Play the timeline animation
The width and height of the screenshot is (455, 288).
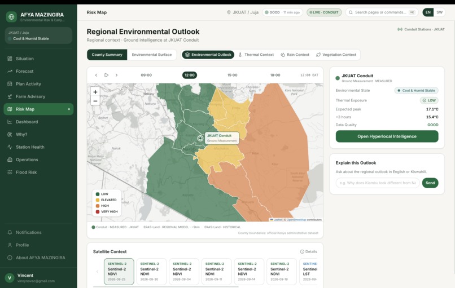107,76
